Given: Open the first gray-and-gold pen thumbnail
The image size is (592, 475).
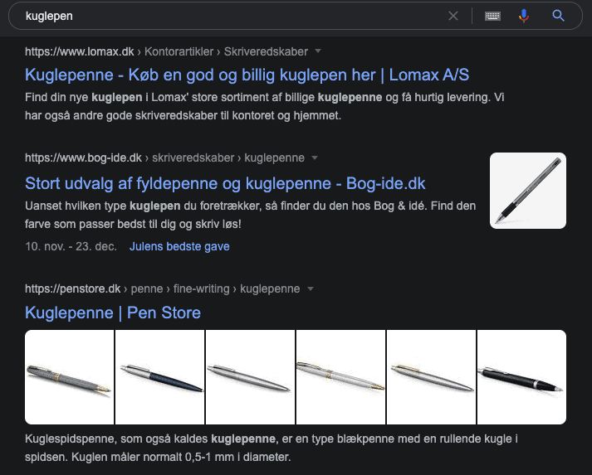Looking at the screenshot, I should [69, 377].
